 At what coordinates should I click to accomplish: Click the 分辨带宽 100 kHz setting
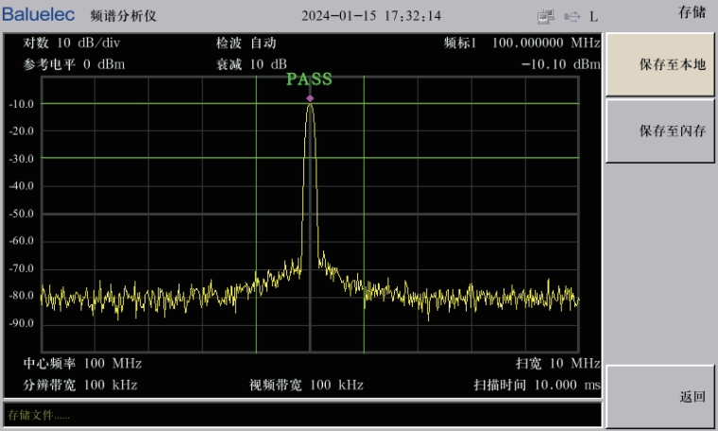(x=80, y=385)
